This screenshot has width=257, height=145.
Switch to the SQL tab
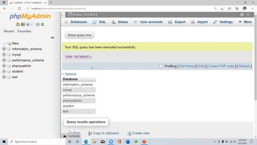coord(99,22)
